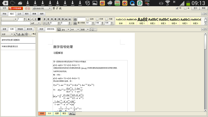Switch to the 图像 ribbon tab
Viewport: 208px width, 117px height.
pyautogui.click(x=34, y=14)
